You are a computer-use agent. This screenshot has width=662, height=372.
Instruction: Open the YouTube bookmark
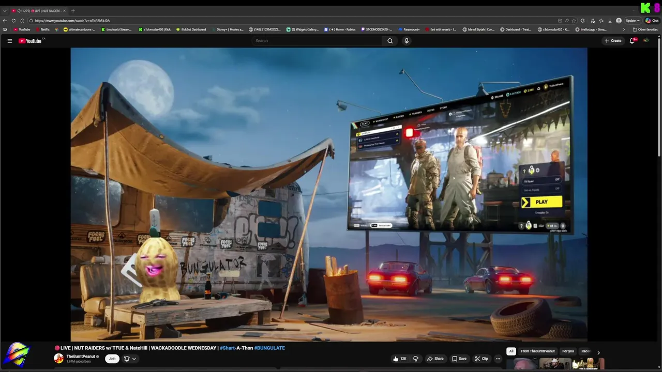click(22, 29)
